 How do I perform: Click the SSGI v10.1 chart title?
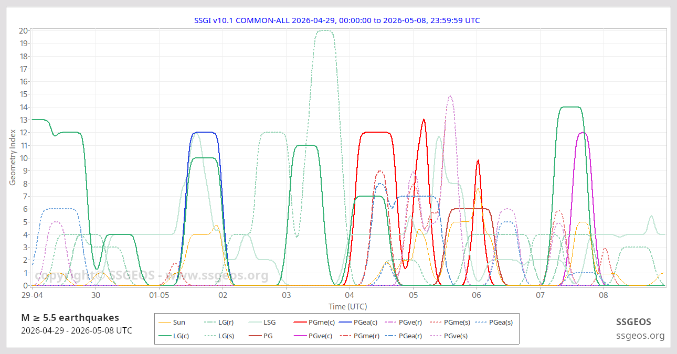point(337,20)
